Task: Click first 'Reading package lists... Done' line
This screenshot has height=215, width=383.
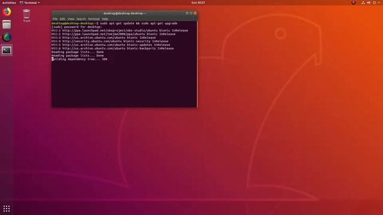Action: [x=77, y=52]
